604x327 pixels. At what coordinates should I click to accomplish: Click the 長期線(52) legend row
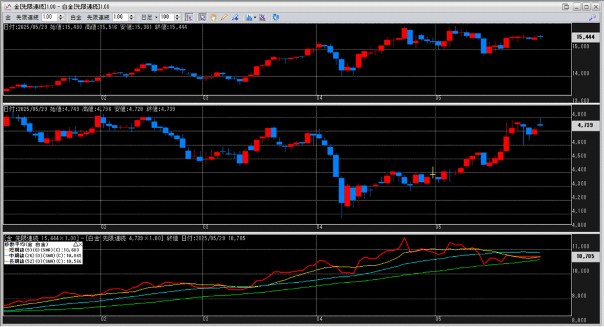(x=43, y=261)
